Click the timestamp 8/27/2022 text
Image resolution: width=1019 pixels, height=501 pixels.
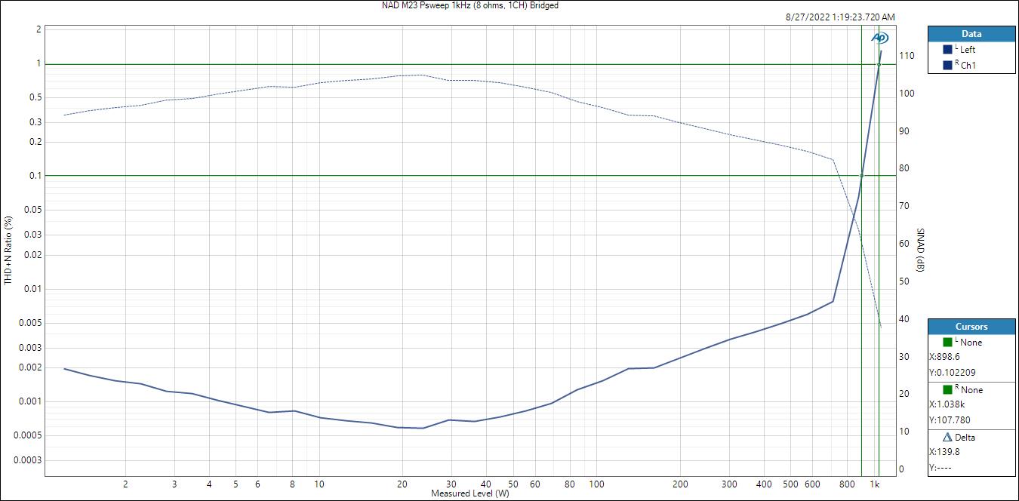[840, 17]
